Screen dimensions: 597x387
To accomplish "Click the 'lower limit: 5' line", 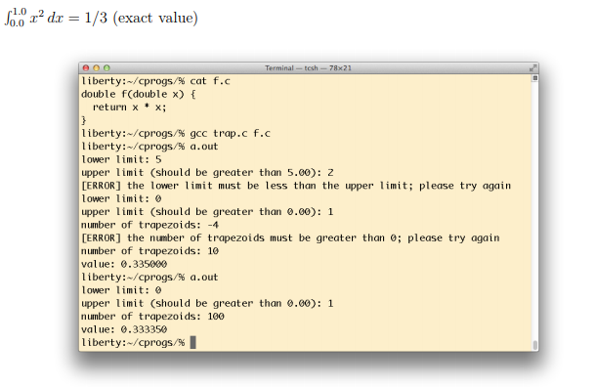I will [121, 159].
